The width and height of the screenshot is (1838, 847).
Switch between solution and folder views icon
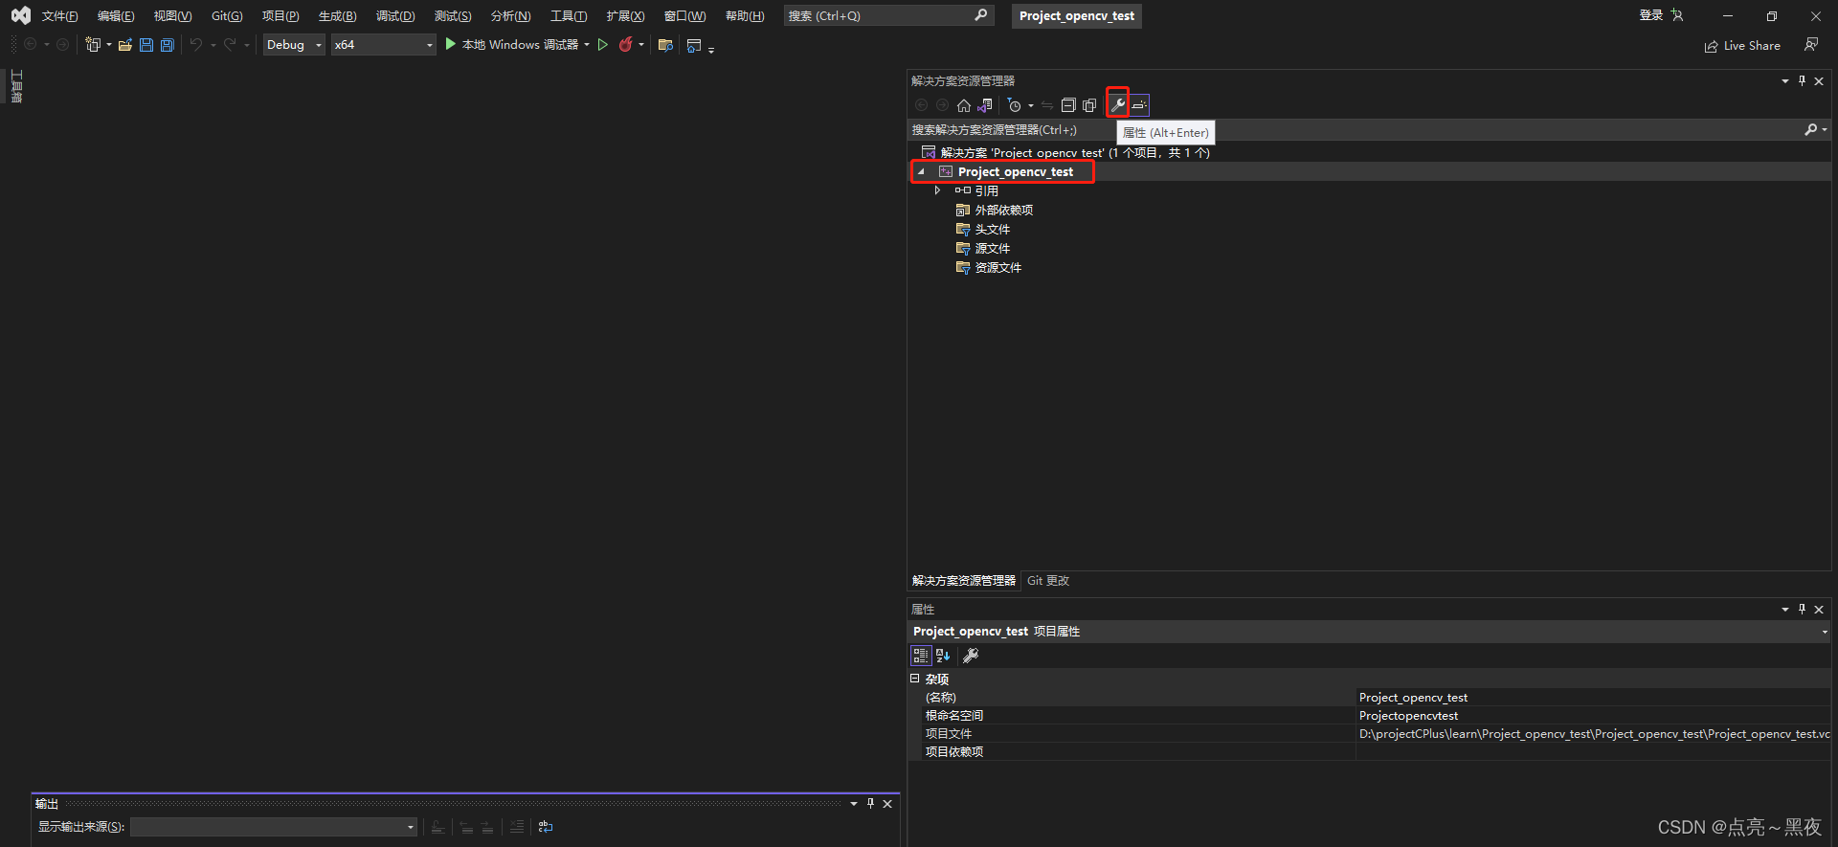pos(985,105)
